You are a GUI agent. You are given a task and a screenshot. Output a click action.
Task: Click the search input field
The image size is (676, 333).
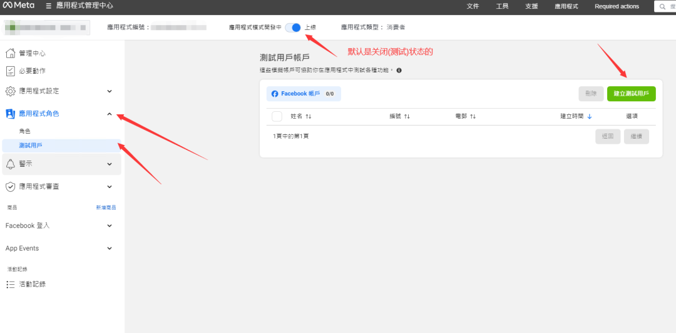pos(665,6)
